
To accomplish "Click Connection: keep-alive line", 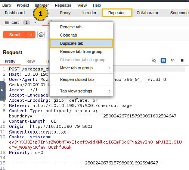I will pos(38,132).
